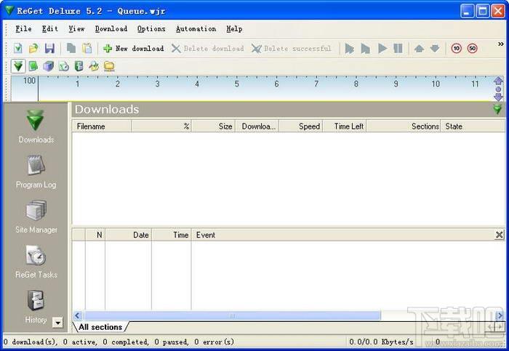Sort by the Size column header
This screenshot has width=509, height=351.
[x=213, y=126]
